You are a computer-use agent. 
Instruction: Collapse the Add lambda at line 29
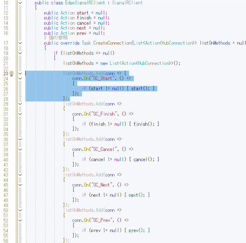(20, 104)
